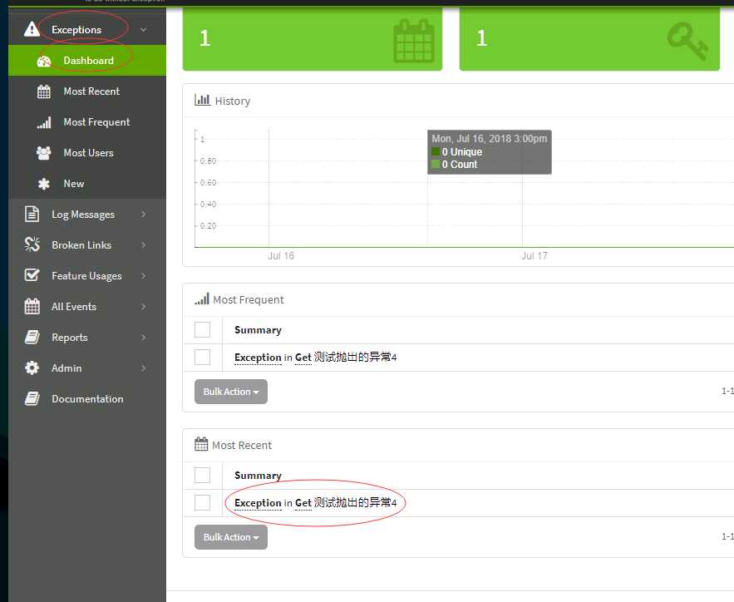The height and width of the screenshot is (602, 734).
Task: Click the Dashboard gauge icon
Action: 43,61
